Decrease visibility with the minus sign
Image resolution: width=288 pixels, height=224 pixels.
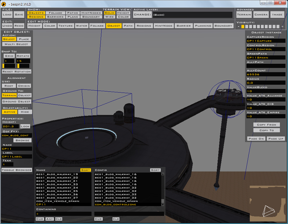(x=238, y=26)
